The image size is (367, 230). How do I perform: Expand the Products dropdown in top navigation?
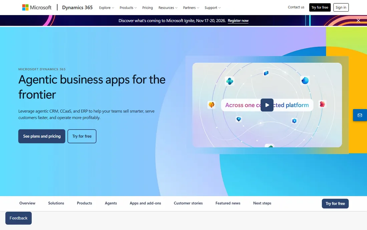click(128, 8)
